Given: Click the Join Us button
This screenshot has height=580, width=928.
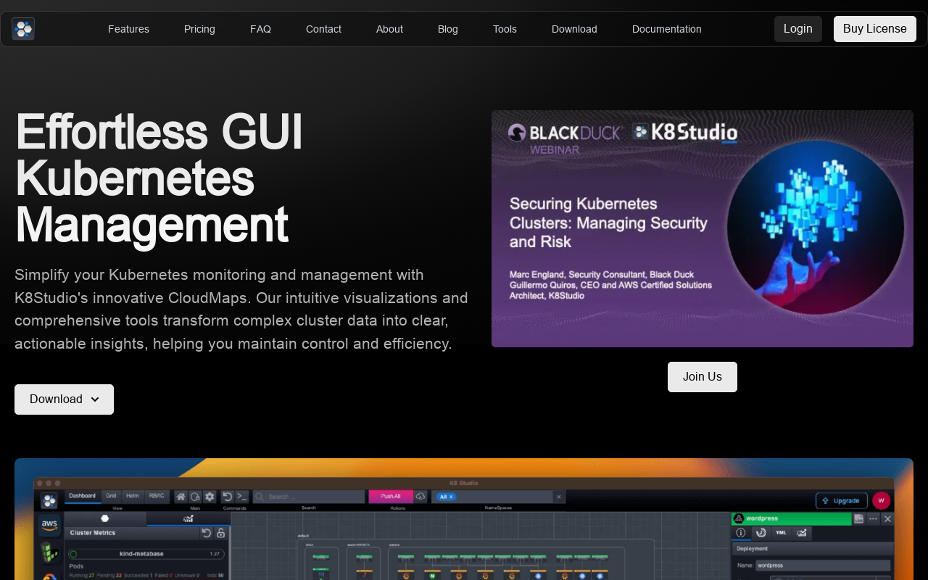Looking at the screenshot, I should (703, 377).
